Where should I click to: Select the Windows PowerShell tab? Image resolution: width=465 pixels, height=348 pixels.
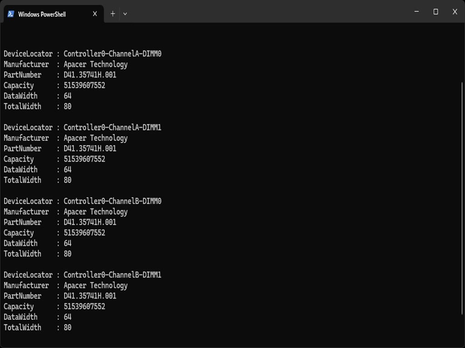click(54, 14)
